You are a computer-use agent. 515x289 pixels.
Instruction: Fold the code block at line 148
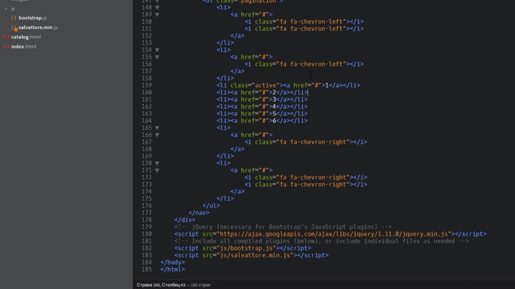click(x=157, y=7)
